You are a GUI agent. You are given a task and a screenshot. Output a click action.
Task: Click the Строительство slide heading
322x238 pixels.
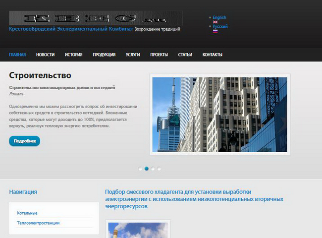pyautogui.click(x=40, y=75)
